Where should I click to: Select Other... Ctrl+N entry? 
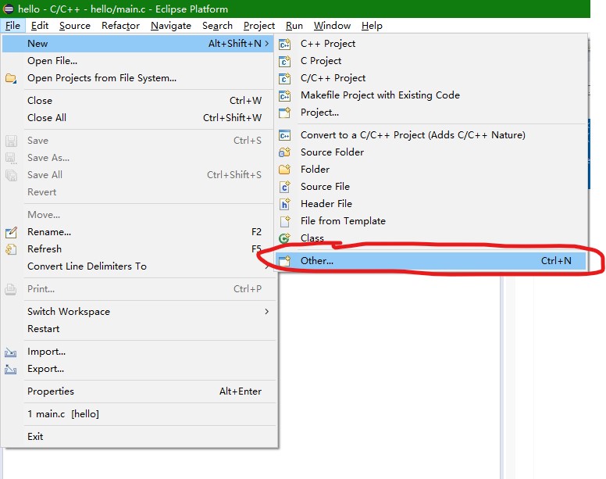430,261
